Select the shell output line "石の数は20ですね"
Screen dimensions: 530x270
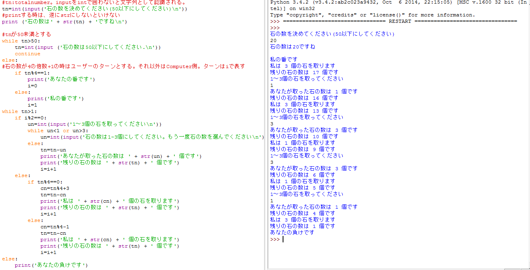293,47
